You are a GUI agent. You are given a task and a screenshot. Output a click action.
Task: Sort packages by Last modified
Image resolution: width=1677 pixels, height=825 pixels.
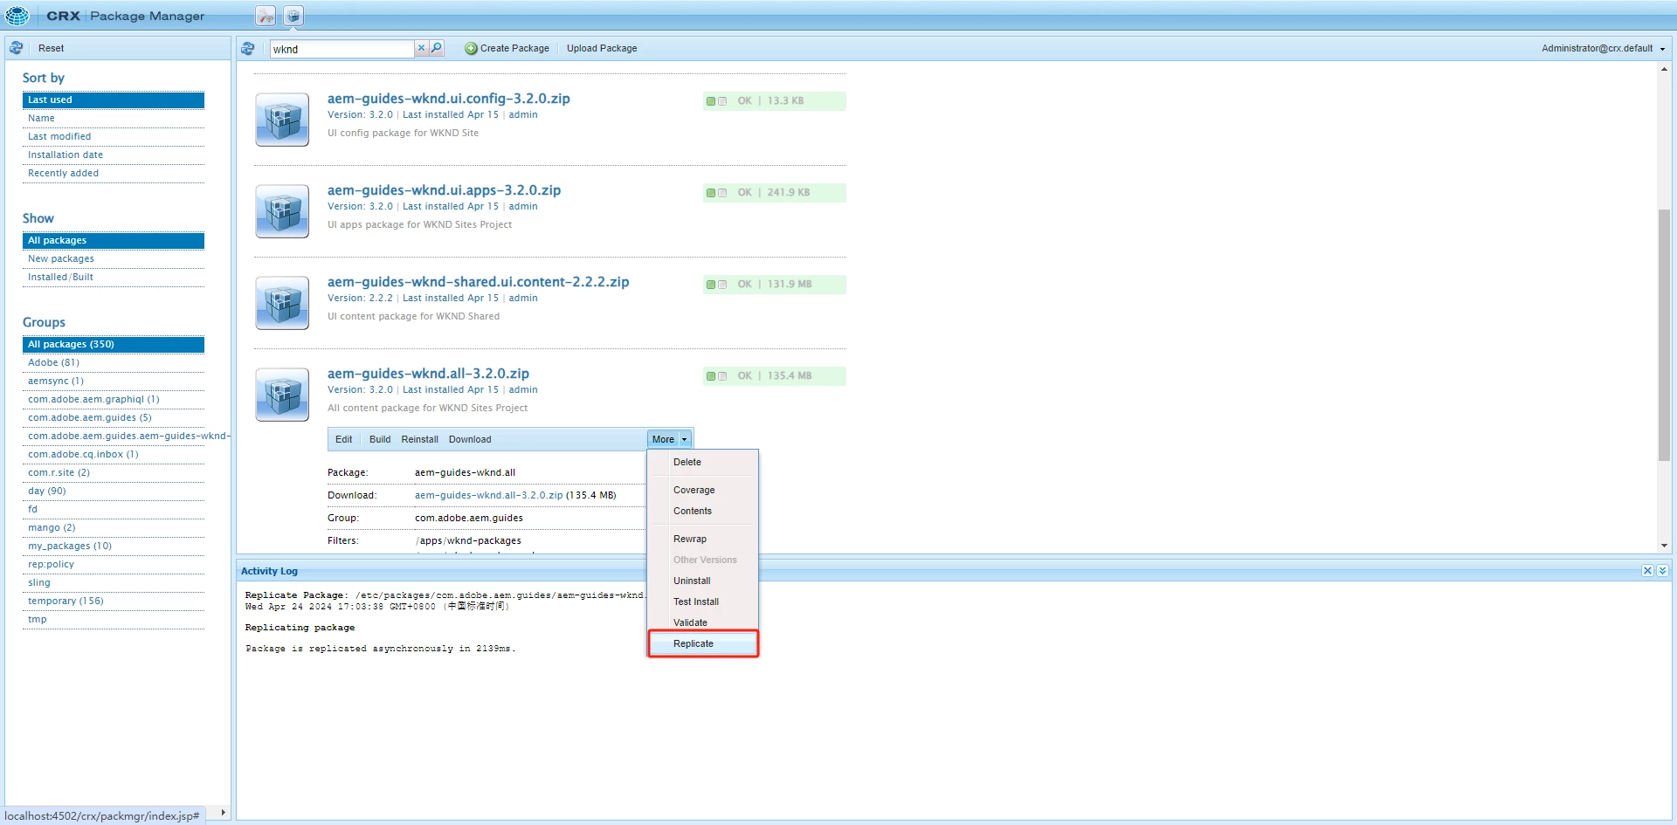[114, 136]
